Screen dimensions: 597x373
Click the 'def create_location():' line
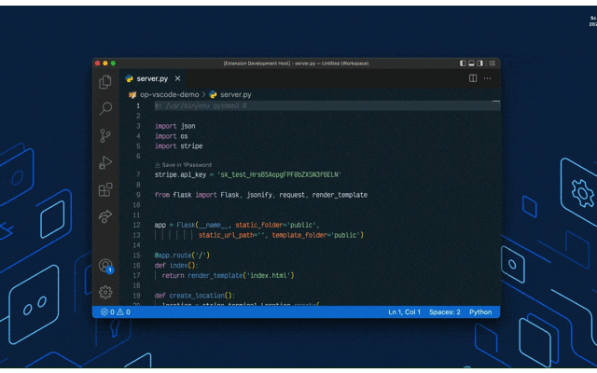(x=195, y=296)
